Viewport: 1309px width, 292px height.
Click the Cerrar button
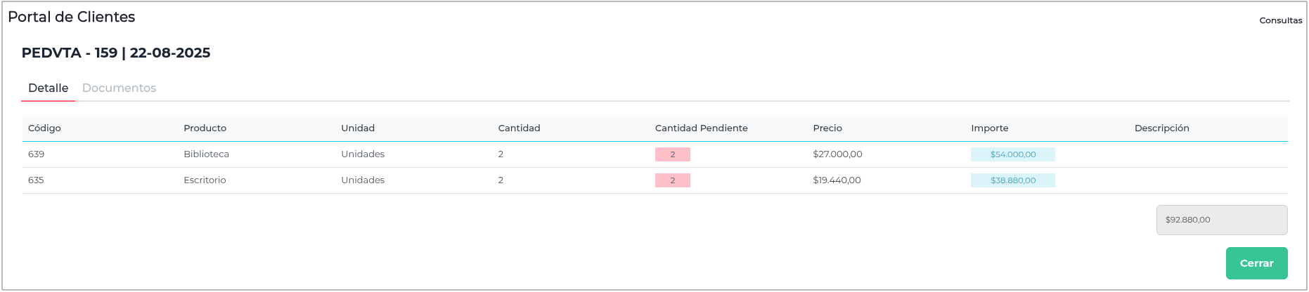[1256, 263]
